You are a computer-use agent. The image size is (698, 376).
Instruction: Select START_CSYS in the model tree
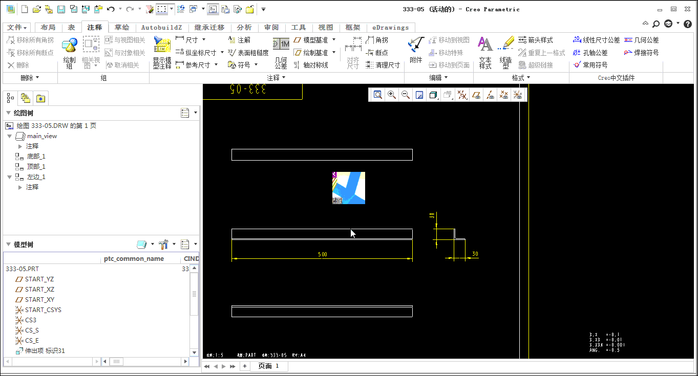click(43, 310)
